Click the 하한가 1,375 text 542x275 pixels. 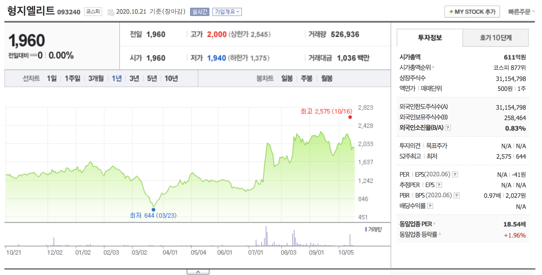(249, 58)
